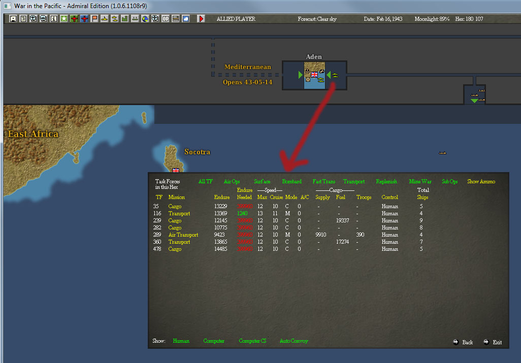Click the British flag on Aden base

click(x=314, y=75)
